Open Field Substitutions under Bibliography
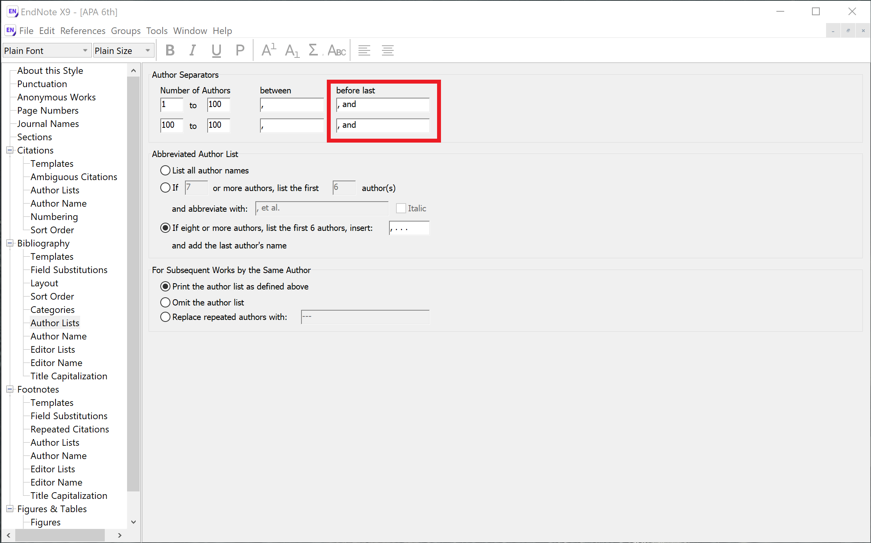 coord(69,270)
